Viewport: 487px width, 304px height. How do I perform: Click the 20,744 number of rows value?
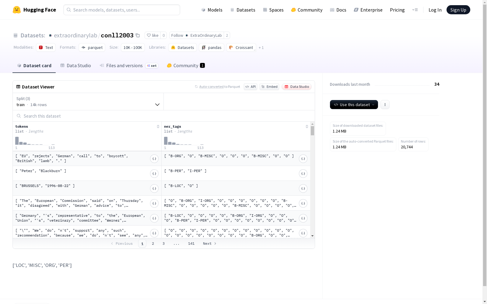(x=407, y=147)
